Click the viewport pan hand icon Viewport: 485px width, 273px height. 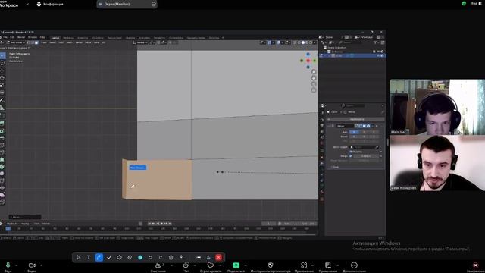point(314,78)
